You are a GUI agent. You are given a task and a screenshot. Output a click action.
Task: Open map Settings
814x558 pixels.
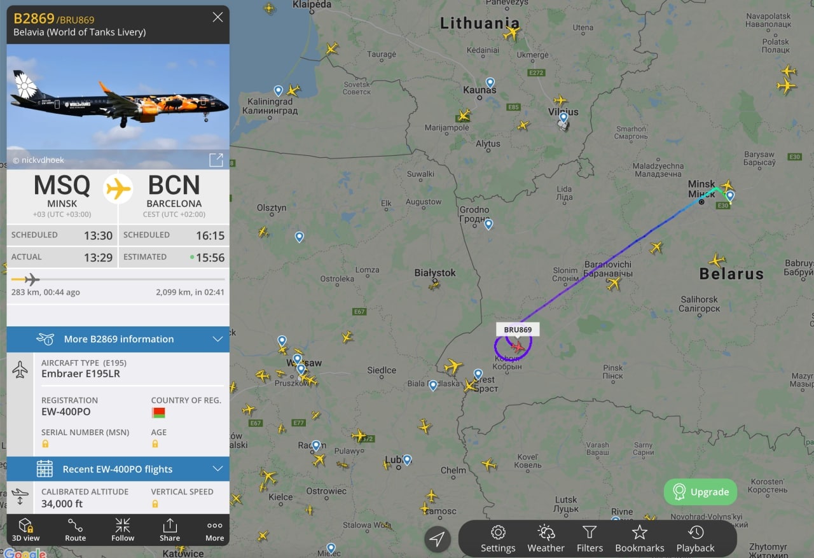point(498,539)
